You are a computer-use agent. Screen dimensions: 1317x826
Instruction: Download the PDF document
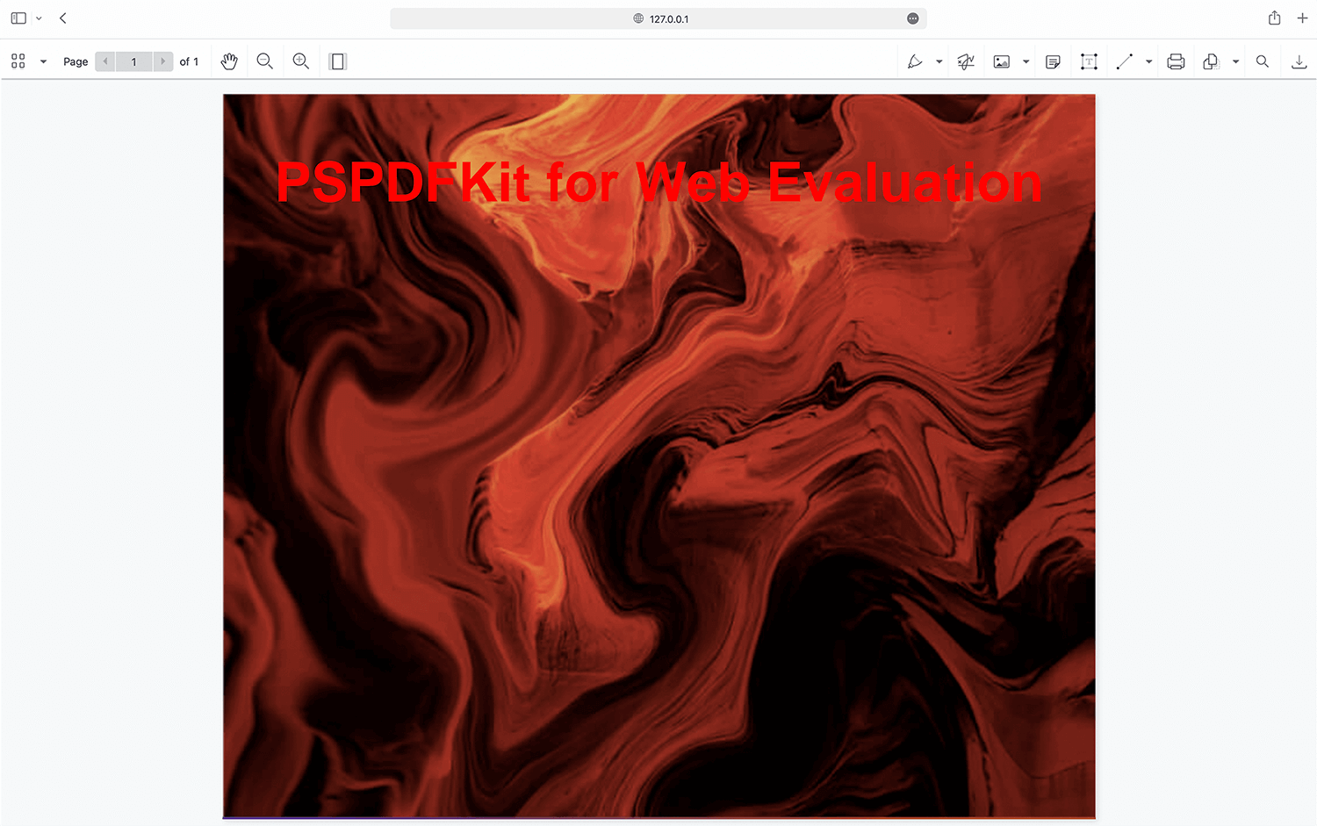tap(1299, 61)
